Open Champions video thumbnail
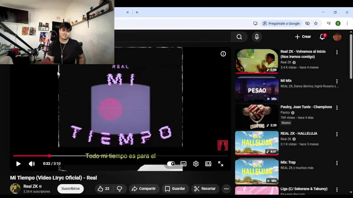Image resolution: width=353 pixels, height=198 pixels. tap(257, 117)
